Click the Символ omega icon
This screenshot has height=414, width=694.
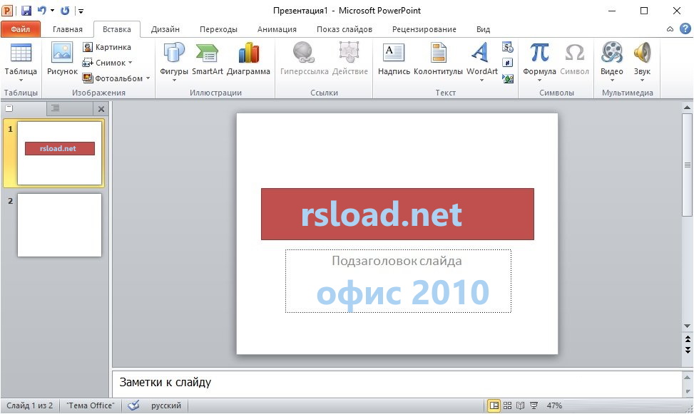coord(574,52)
